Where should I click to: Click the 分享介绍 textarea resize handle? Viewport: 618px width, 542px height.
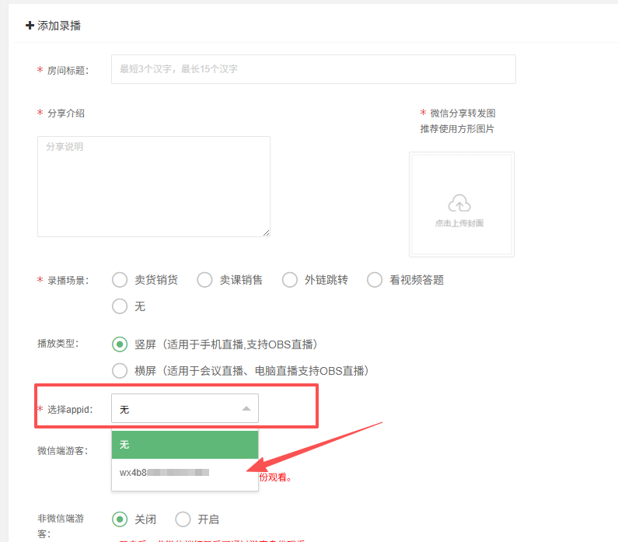pyautogui.click(x=267, y=233)
